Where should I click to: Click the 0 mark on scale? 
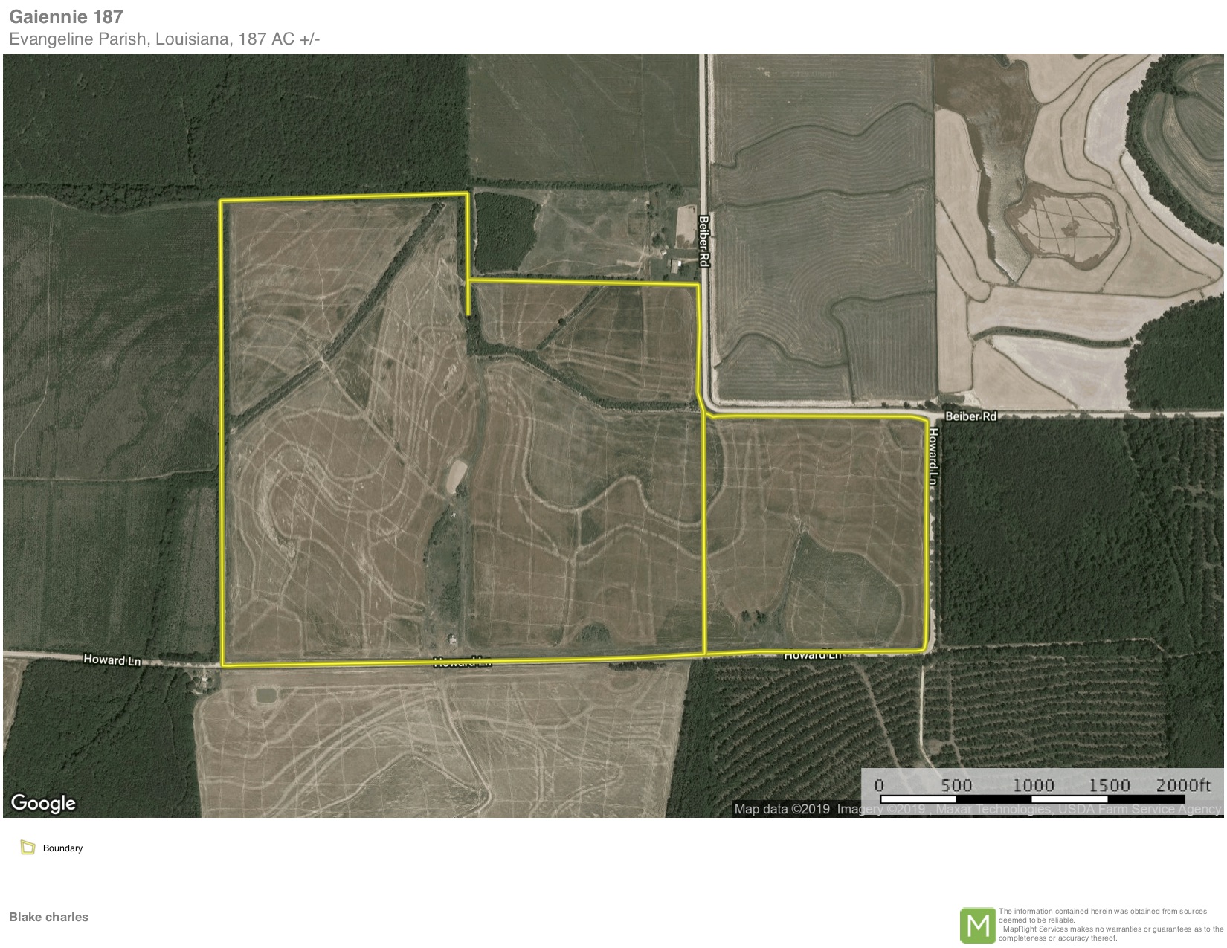click(879, 785)
